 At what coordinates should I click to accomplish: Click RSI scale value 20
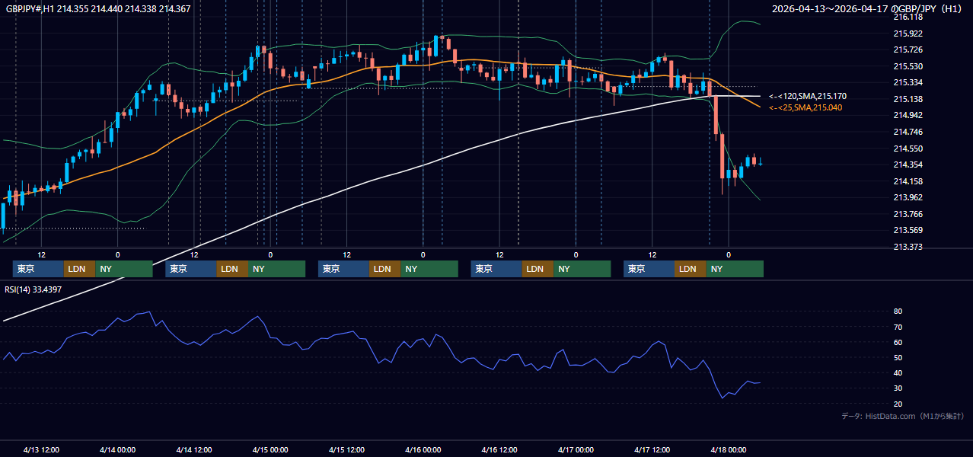898,404
